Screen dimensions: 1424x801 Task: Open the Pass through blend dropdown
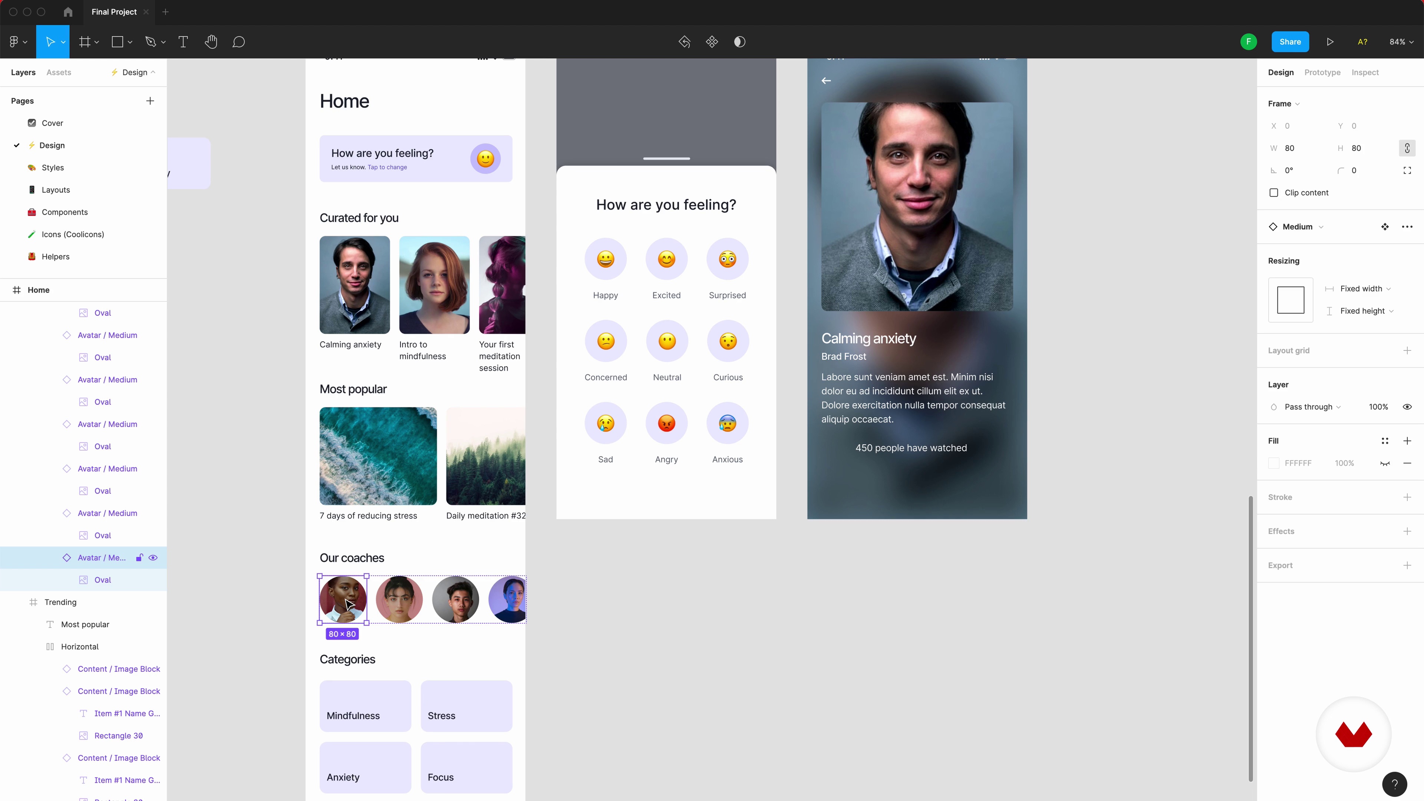(x=1312, y=407)
